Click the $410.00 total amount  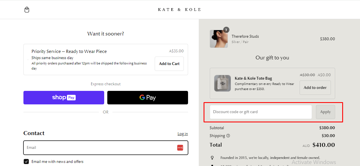(x=324, y=145)
